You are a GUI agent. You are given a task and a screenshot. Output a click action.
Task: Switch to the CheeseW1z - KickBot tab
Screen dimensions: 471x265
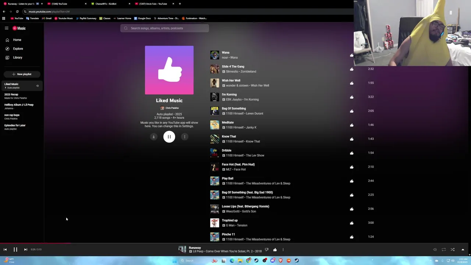tap(110, 4)
